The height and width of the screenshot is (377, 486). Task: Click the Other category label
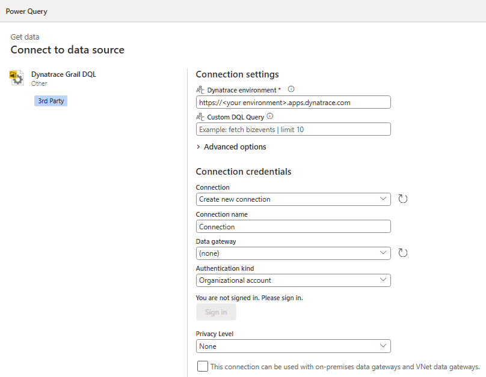coord(39,83)
